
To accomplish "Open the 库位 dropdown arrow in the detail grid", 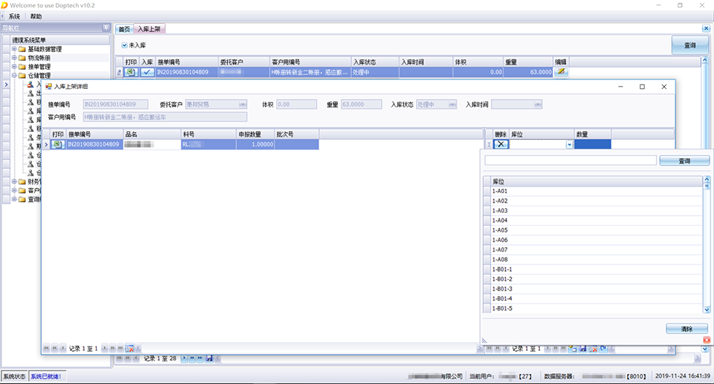I will [x=569, y=144].
